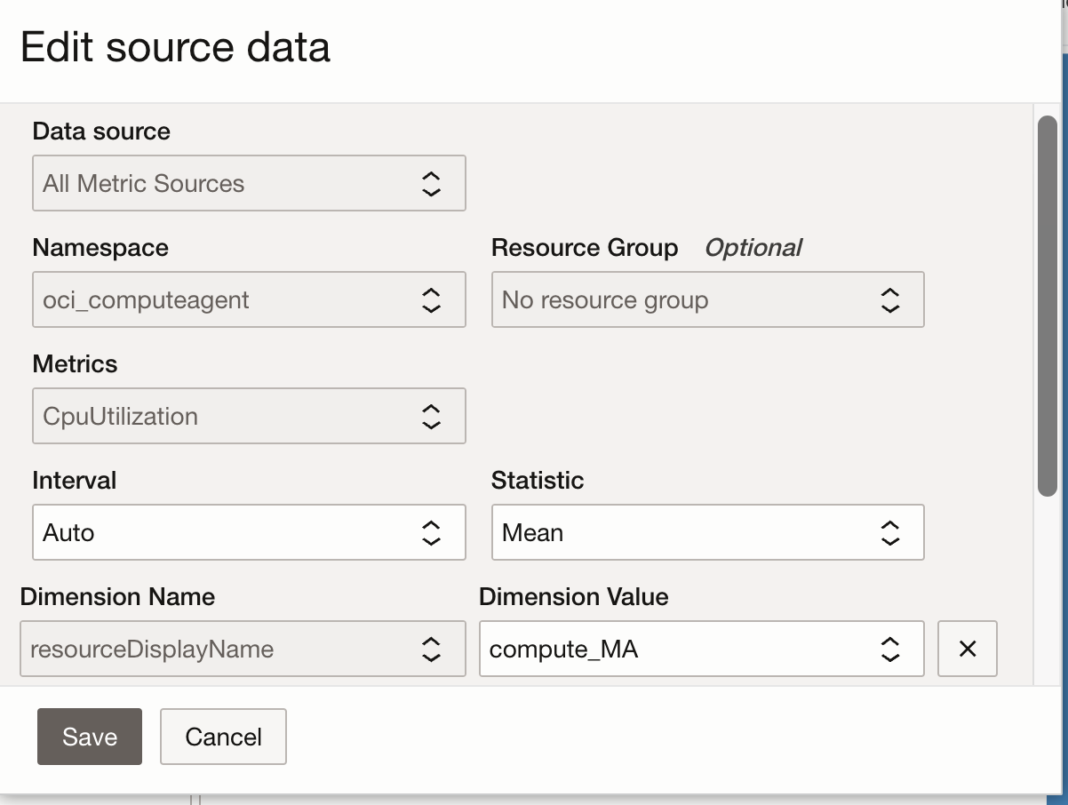The width and height of the screenshot is (1068, 805).
Task: Click the Data source chevron icon
Action: point(430,183)
